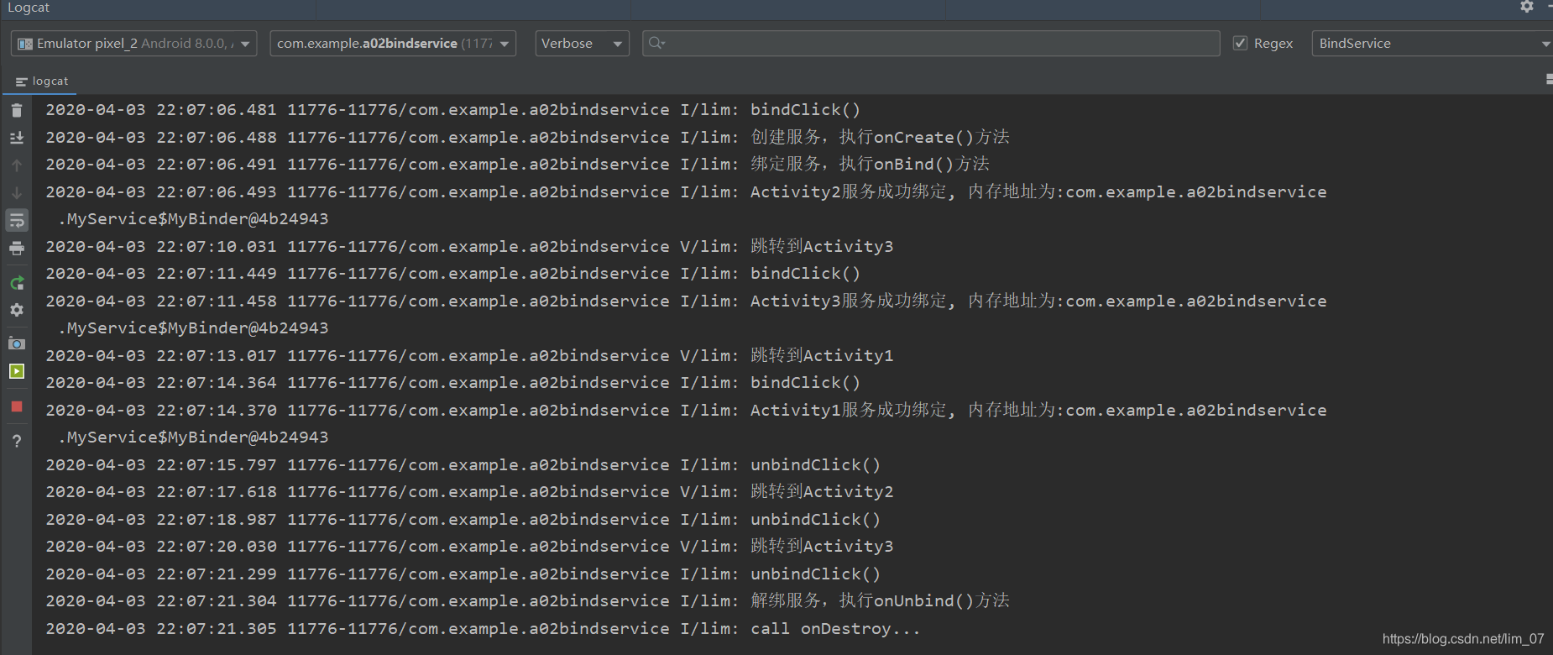Click the up the stack trace arrow

[16, 165]
